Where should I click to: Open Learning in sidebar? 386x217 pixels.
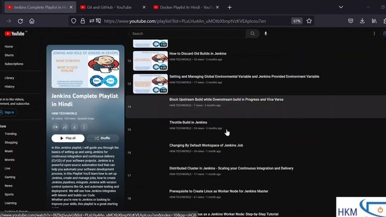[x=11, y=203]
